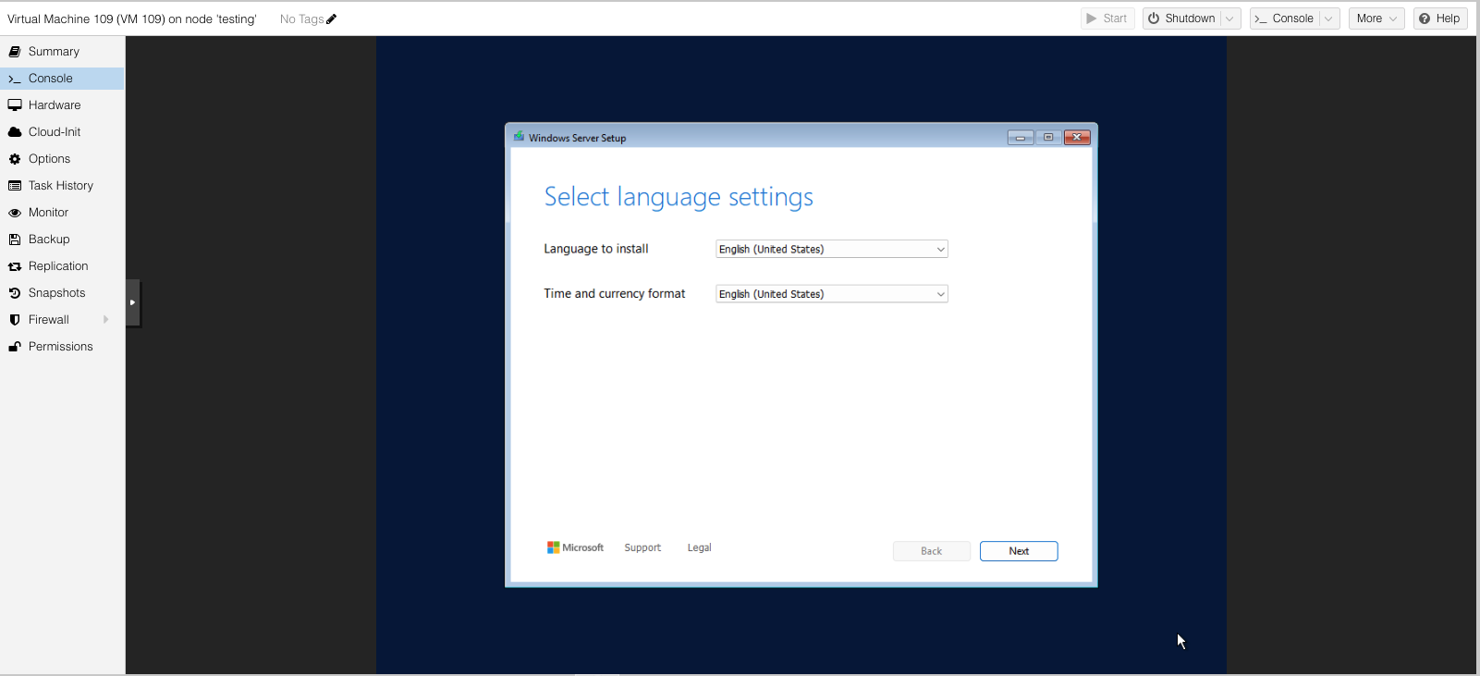Open the Time and currency format dropdown
Image resolution: width=1480 pixels, height=676 pixels.
click(832, 294)
